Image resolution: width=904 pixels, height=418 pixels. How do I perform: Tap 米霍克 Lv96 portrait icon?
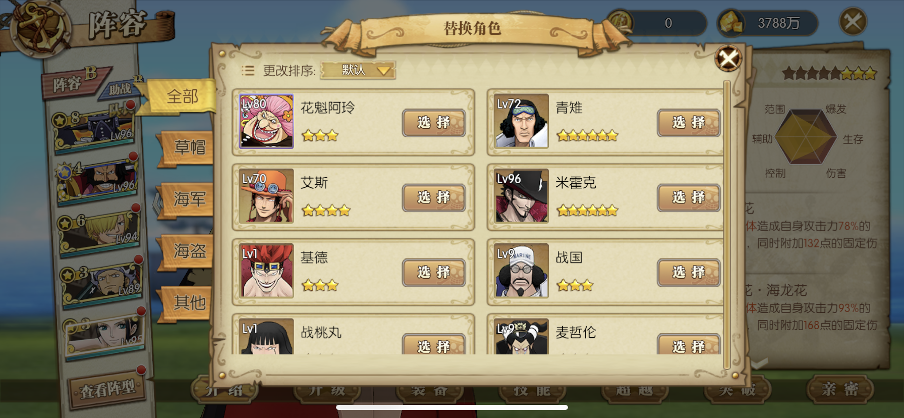[521, 196]
